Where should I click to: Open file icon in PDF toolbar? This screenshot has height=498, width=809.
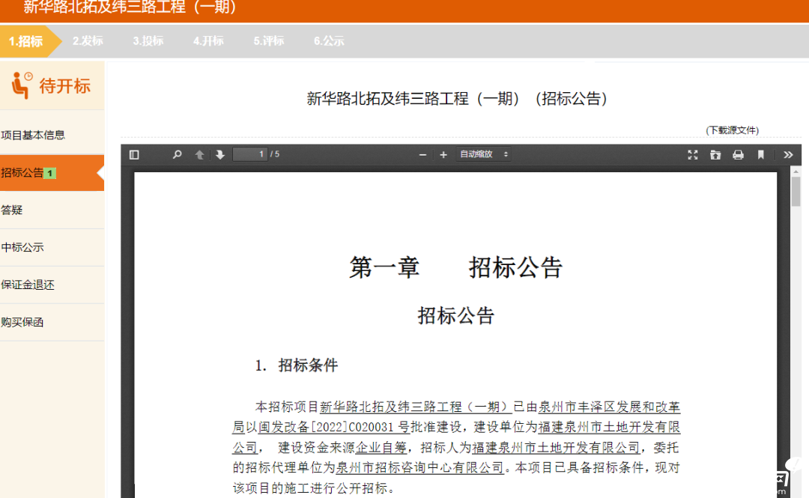pos(715,155)
